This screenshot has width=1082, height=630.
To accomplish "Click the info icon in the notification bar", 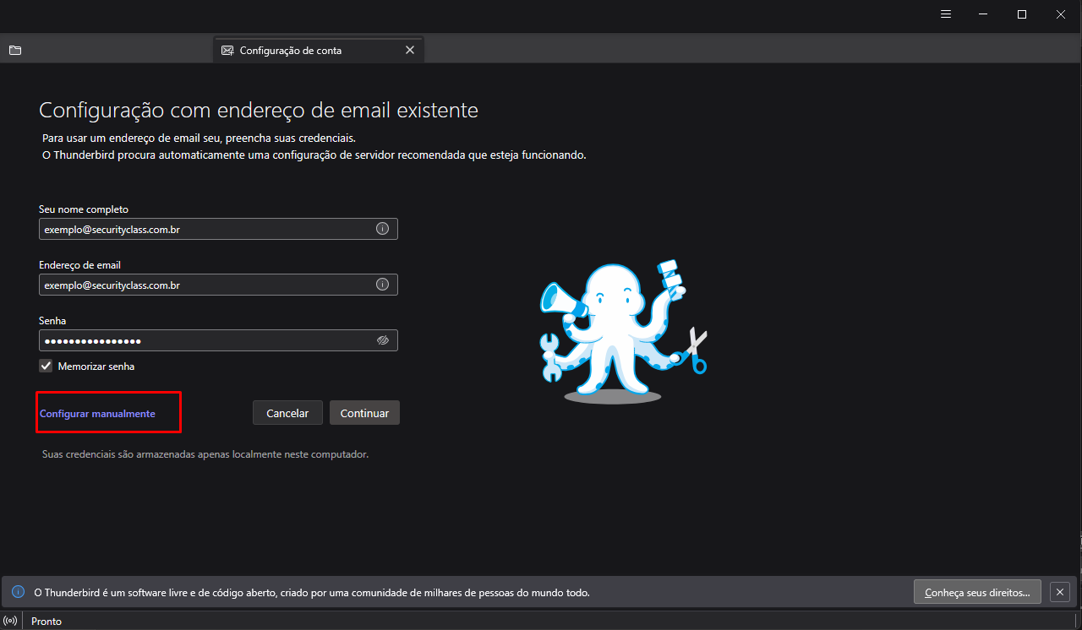I will tap(18, 592).
